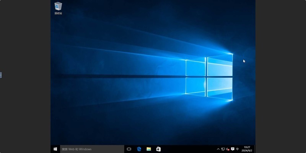This screenshot has height=153, width=306.
Task: Open the clock showing 10:27
Action: point(247,149)
